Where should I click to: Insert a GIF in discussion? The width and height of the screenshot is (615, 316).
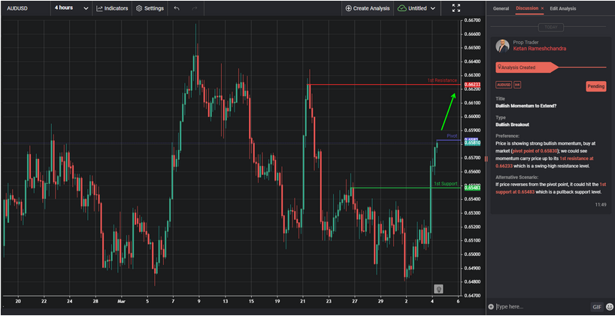596,306
